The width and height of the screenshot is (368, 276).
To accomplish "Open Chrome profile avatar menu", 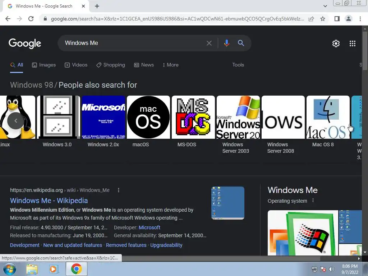I will (x=349, y=19).
